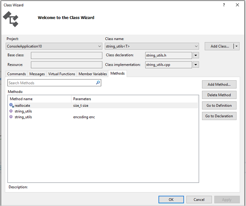The height and width of the screenshot is (206, 246).
Task: Click the first string_utils constructor icon
Action: pos(11,111)
